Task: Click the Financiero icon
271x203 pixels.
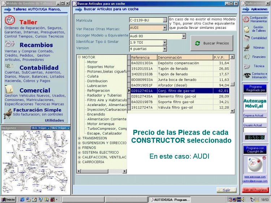Action: (247, 57)
